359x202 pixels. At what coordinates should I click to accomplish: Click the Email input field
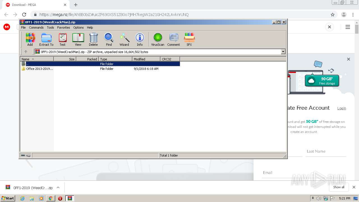pos(304,173)
